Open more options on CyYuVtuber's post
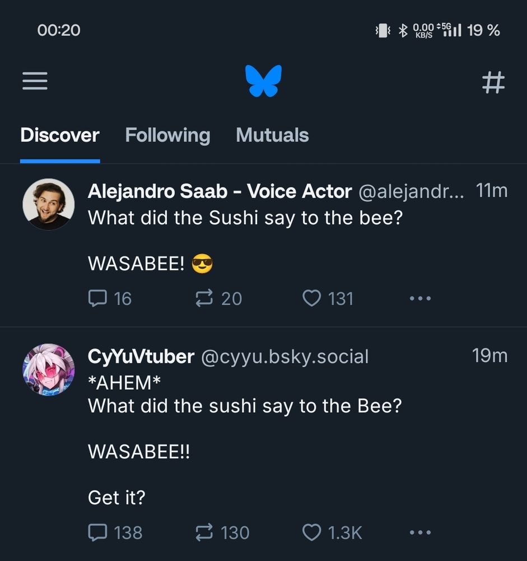Viewport: 527px width, 561px height. click(420, 532)
